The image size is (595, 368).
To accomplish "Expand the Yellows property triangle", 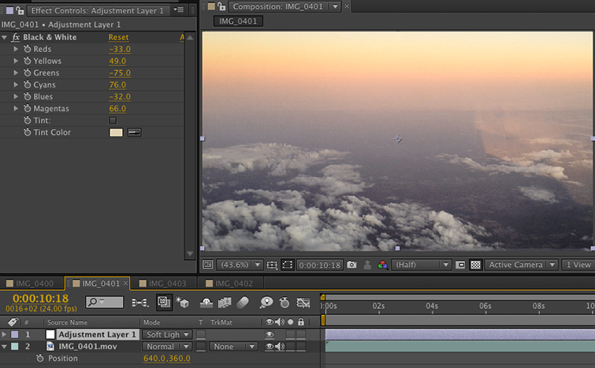I will pos(16,61).
